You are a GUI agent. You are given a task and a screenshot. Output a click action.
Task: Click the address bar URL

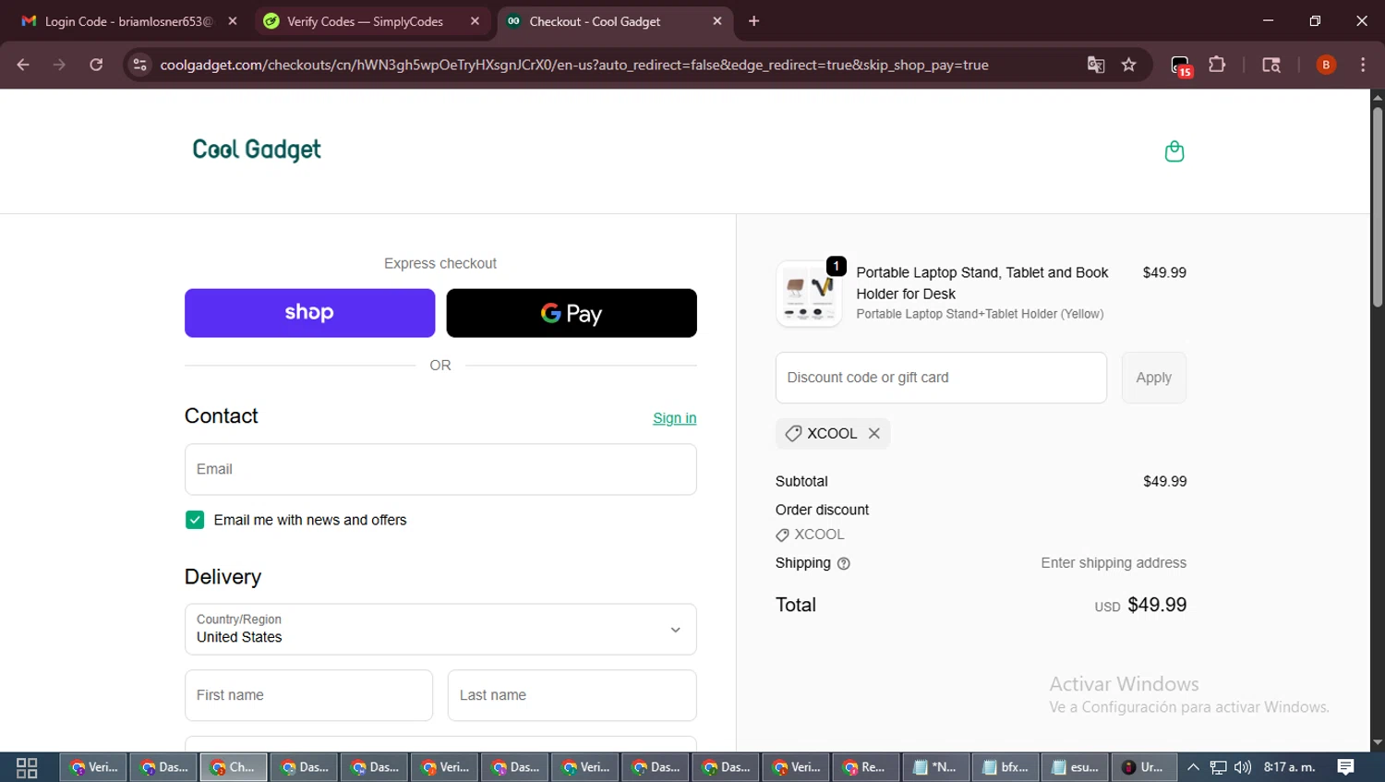click(574, 65)
